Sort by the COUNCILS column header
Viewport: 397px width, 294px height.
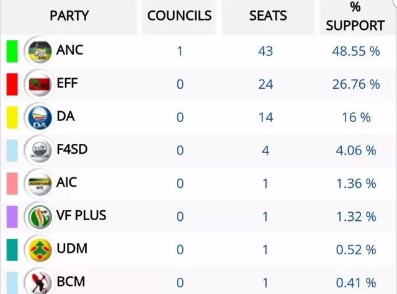tap(179, 16)
